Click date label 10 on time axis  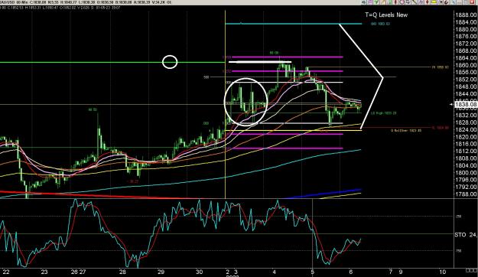click(x=442, y=272)
